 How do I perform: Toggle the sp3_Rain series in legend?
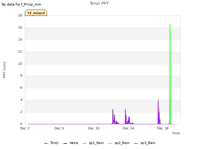145,143
